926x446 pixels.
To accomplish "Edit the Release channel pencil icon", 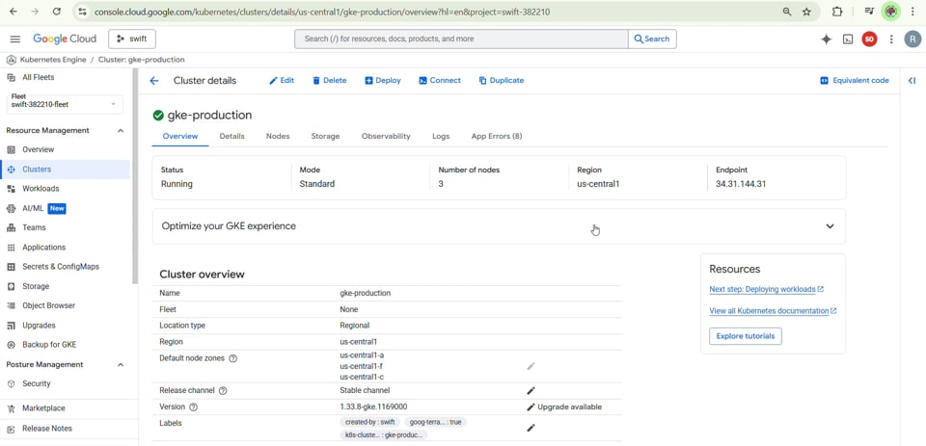I will (531, 390).
